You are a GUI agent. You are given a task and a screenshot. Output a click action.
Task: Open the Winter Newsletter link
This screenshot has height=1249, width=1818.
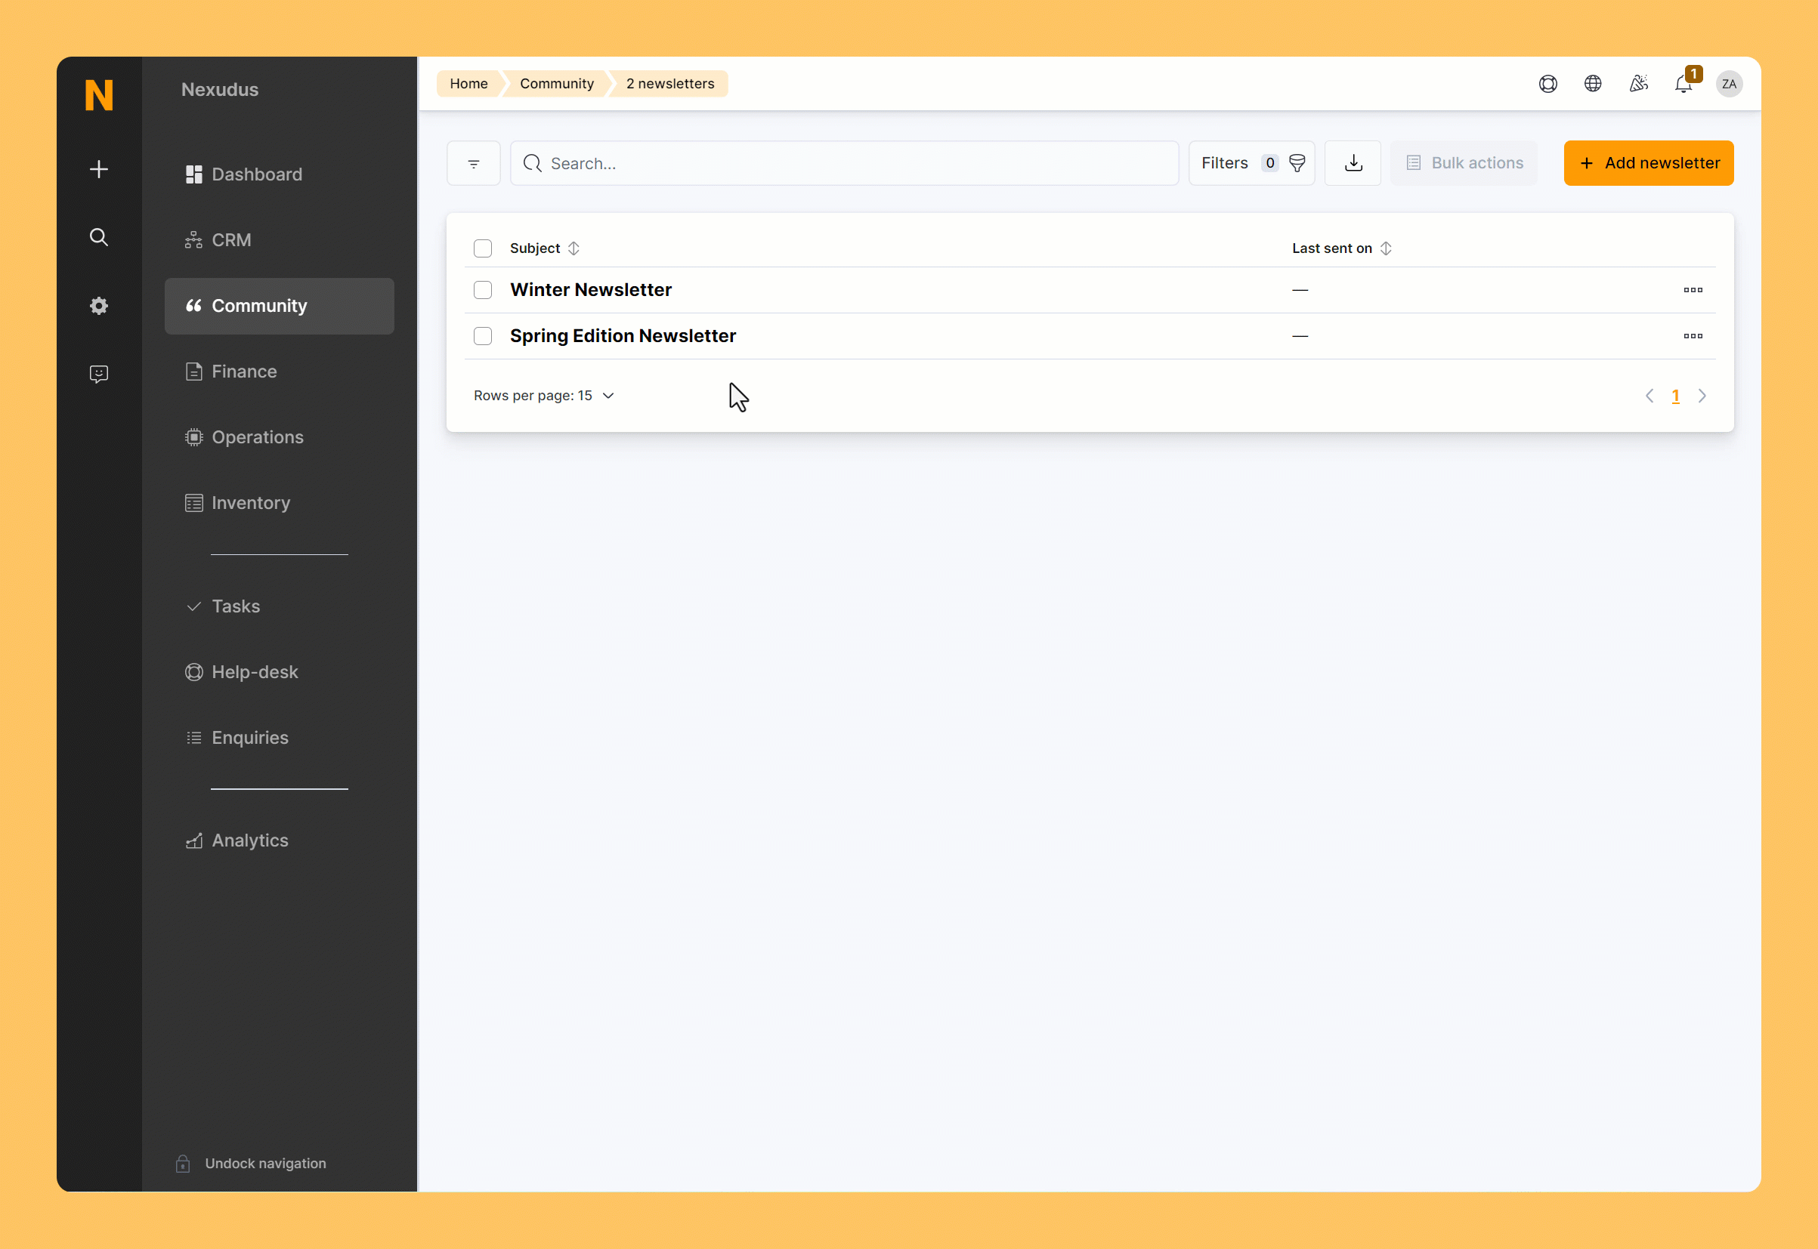(x=591, y=289)
